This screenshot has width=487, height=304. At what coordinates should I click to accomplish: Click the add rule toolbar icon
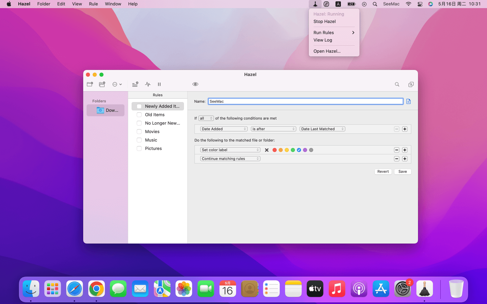(x=135, y=84)
